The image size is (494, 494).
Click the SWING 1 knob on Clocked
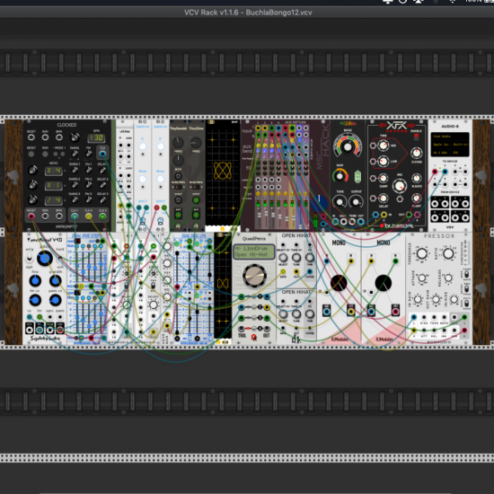click(75, 170)
